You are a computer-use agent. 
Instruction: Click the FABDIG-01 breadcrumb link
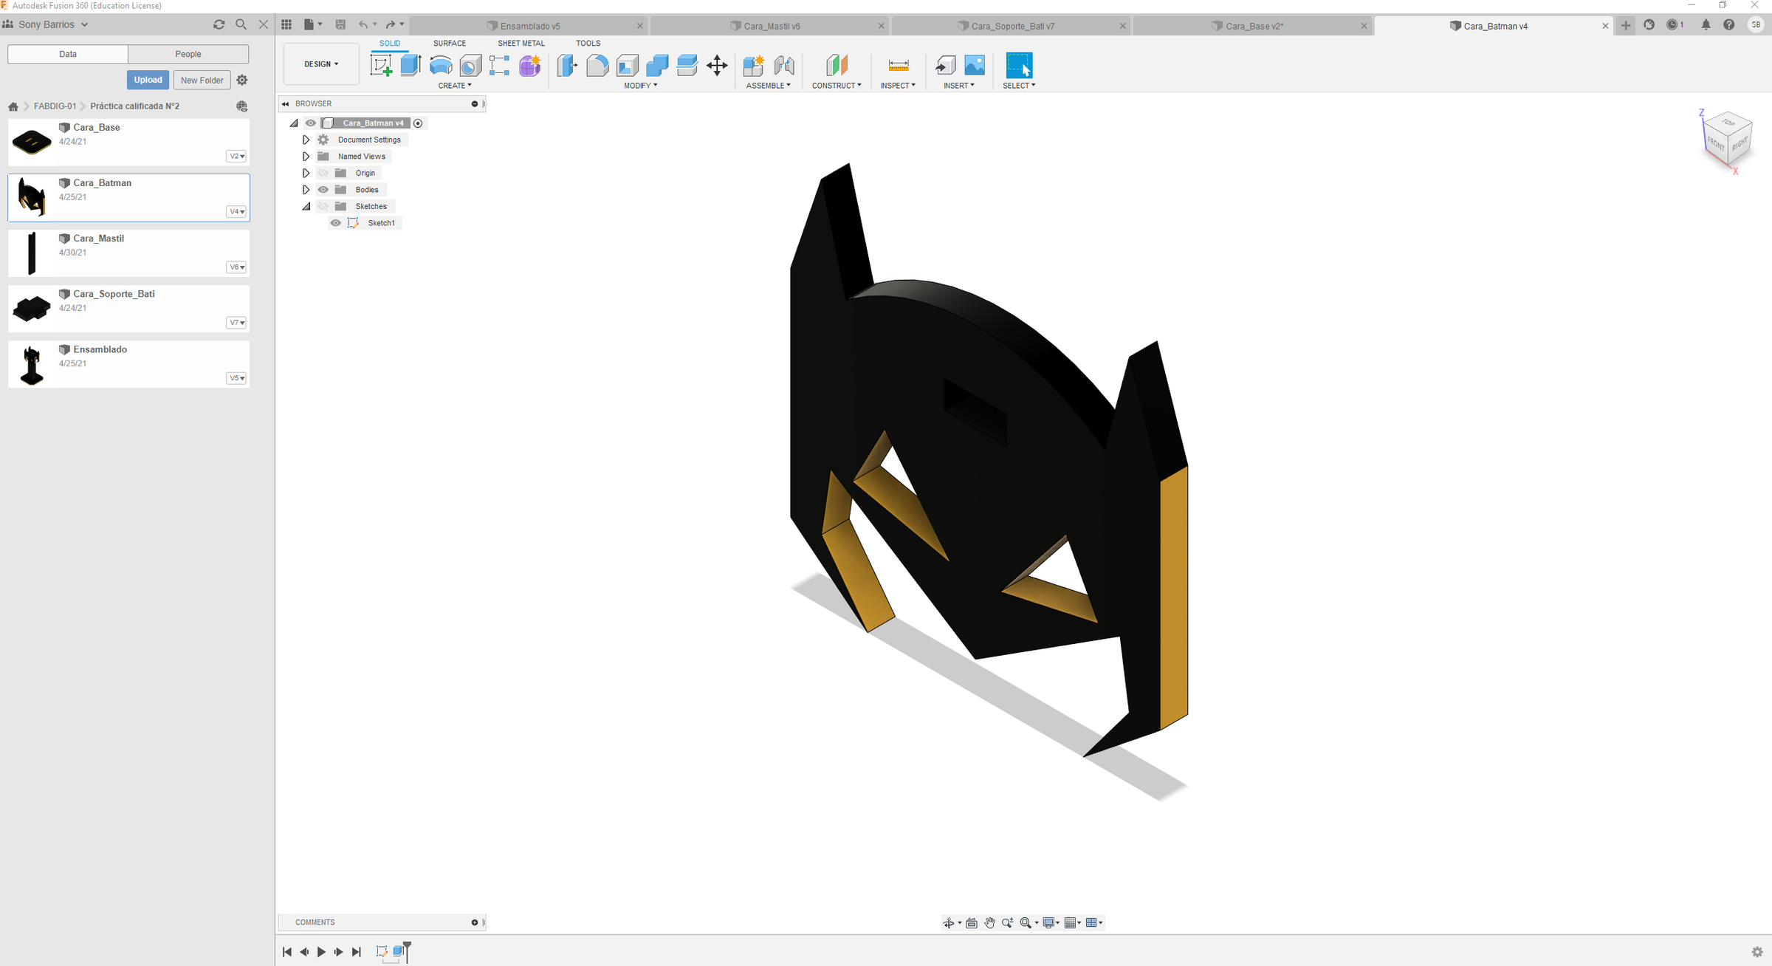click(x=55, y=106)
